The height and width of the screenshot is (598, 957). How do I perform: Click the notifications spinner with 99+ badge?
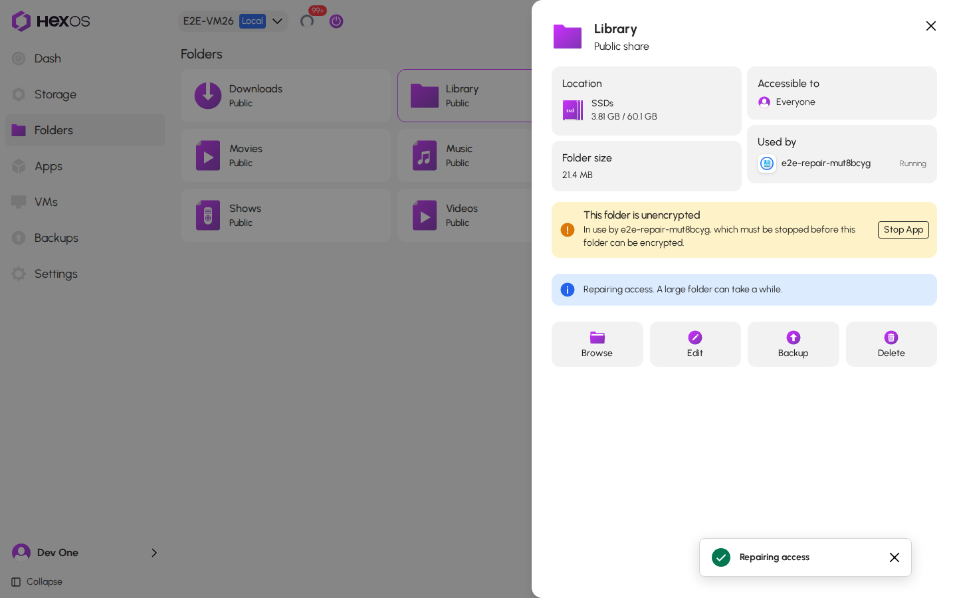tap(308, 21)
